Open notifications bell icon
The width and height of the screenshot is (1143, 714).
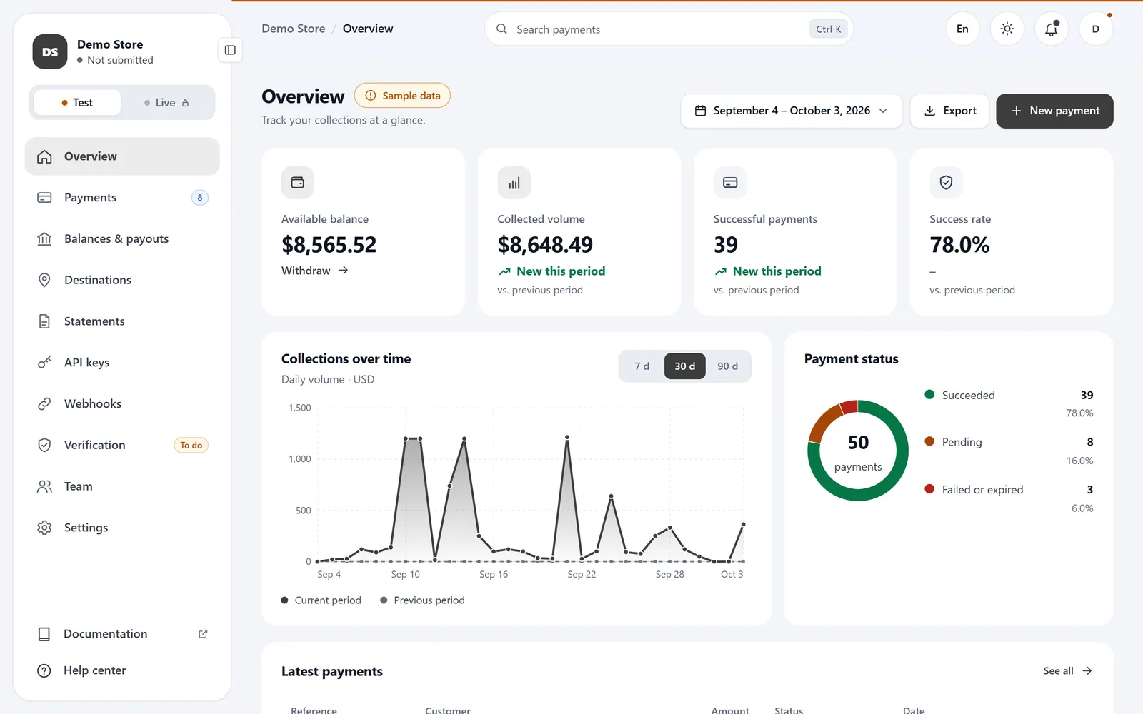point(1052,29)
